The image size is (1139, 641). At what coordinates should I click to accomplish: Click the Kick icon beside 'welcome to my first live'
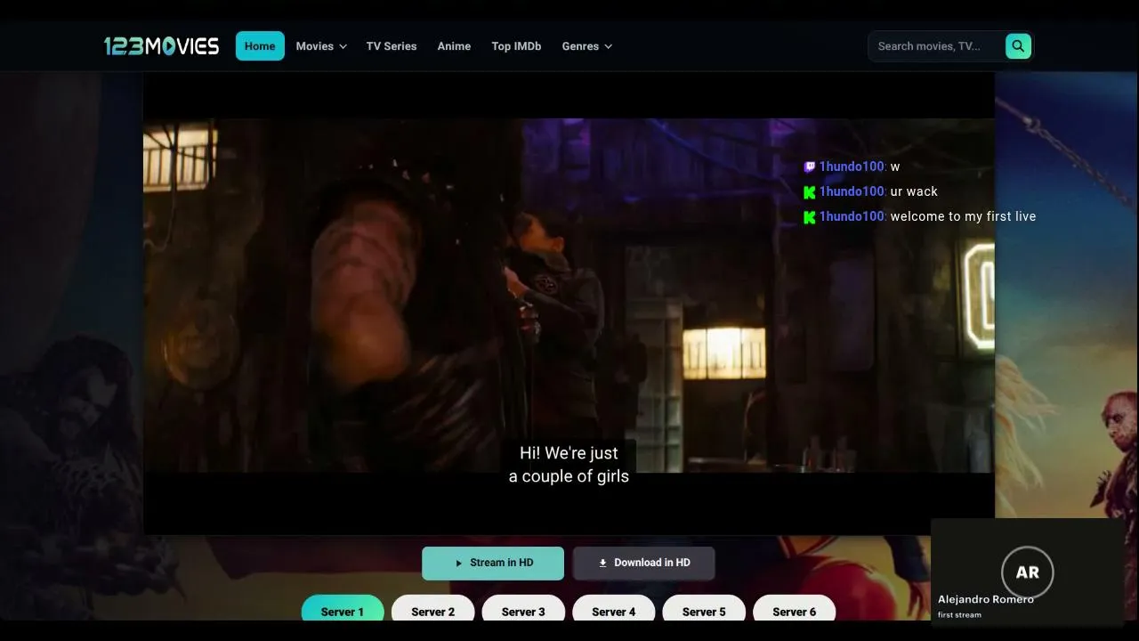click(x=810, y=217)
